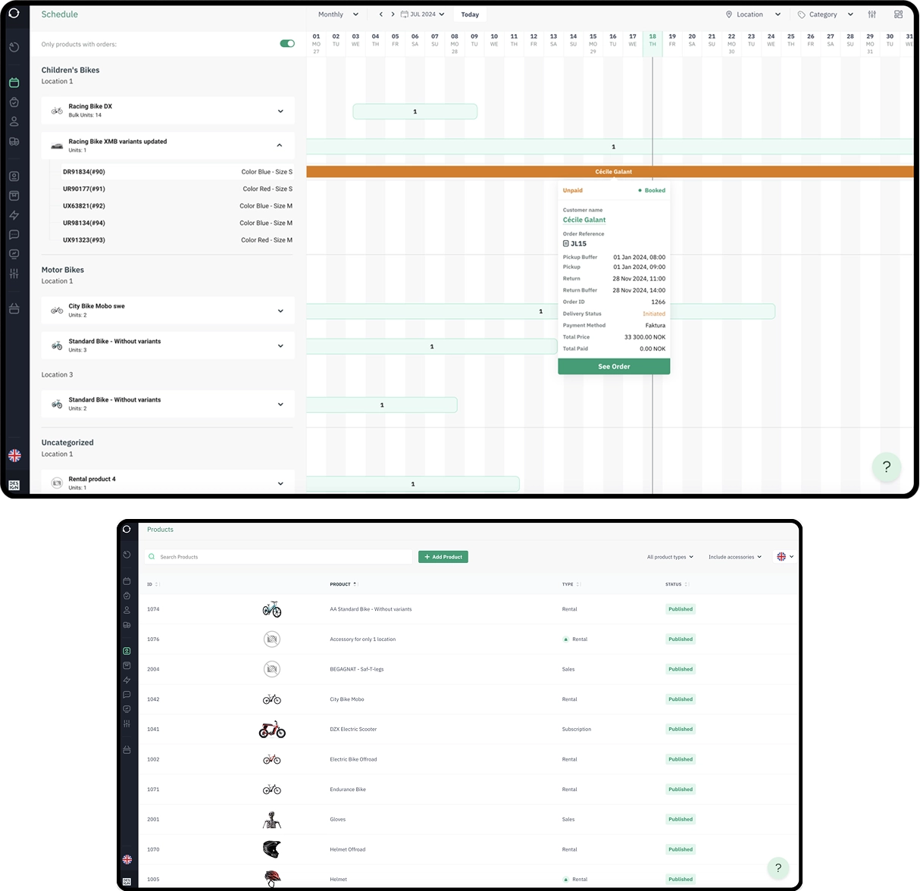Select the orange Cécile Galant booking bar
The height and width of the screenshot is (891, 920).
point(610,172)
